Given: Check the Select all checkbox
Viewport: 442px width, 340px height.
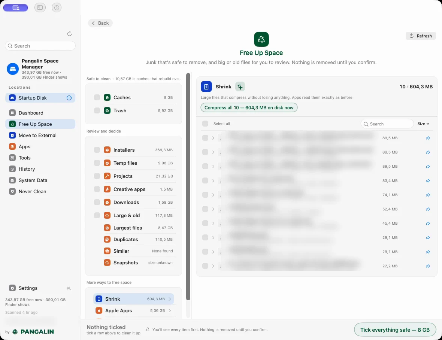Looking at the screenshot, I should [205, 124].
